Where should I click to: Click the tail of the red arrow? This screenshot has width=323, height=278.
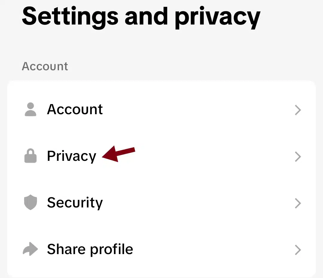[x=128, y=151]
